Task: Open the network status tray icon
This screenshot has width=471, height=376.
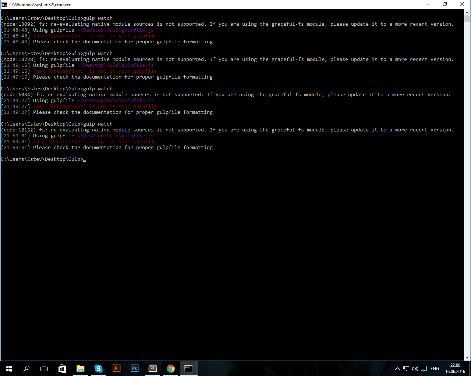Action: (x=406, y=369)
